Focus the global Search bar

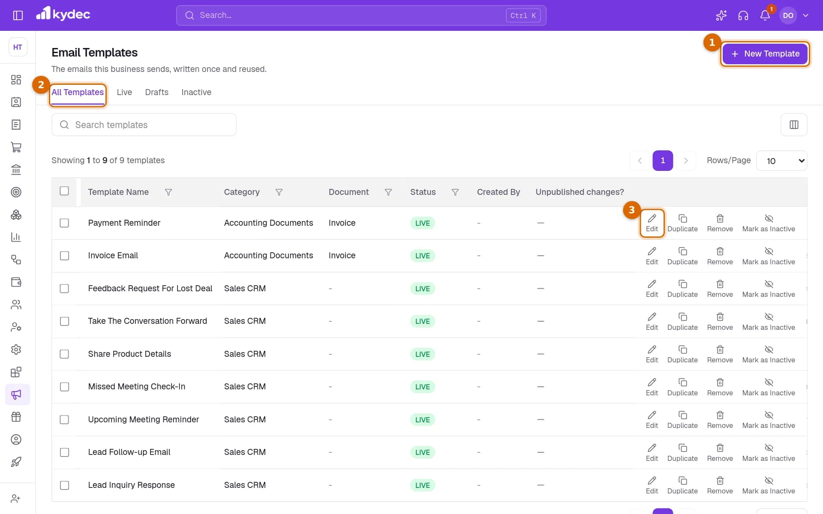click(361, 15)
